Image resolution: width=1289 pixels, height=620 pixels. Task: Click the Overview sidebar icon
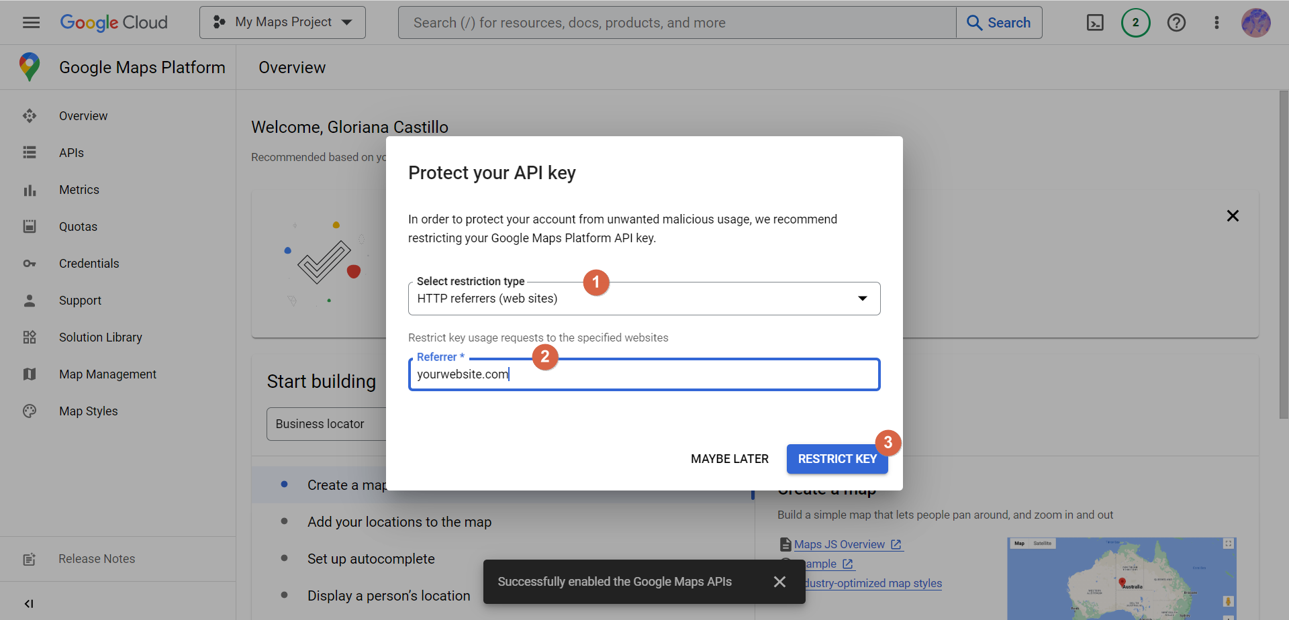point(30,116)
